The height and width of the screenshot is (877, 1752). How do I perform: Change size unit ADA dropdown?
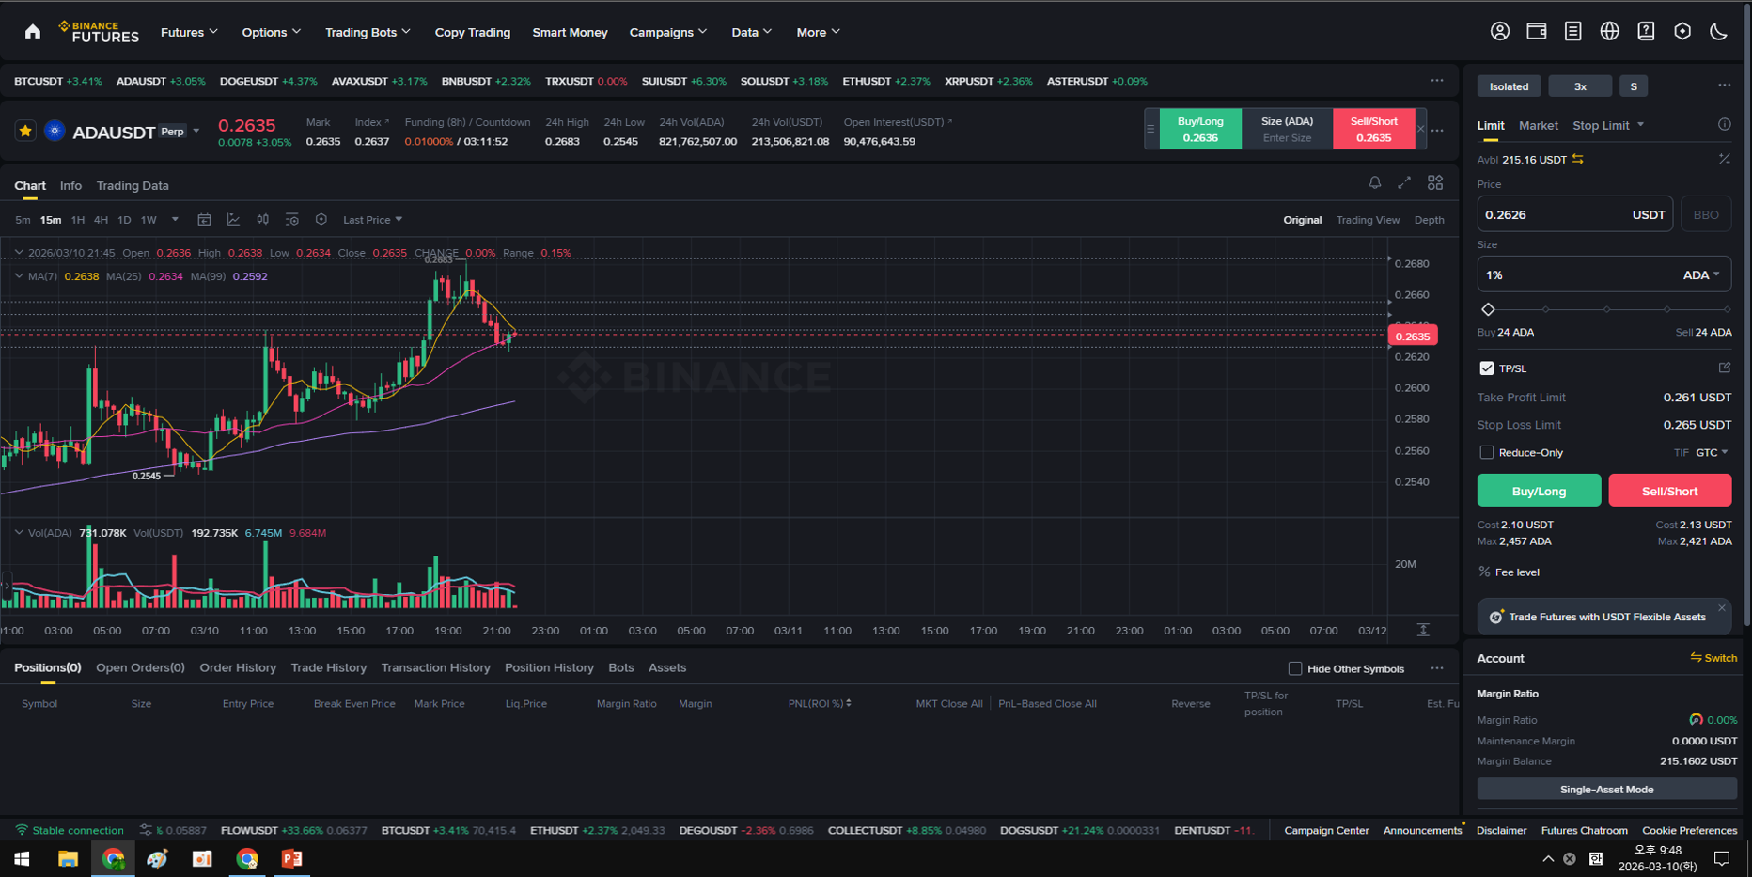[1701, 275]
